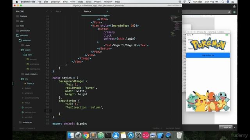Viewport: 250px width, 140px height.
Task: Open Google Chrome from the dock
Action: click(x=86, y=135)
